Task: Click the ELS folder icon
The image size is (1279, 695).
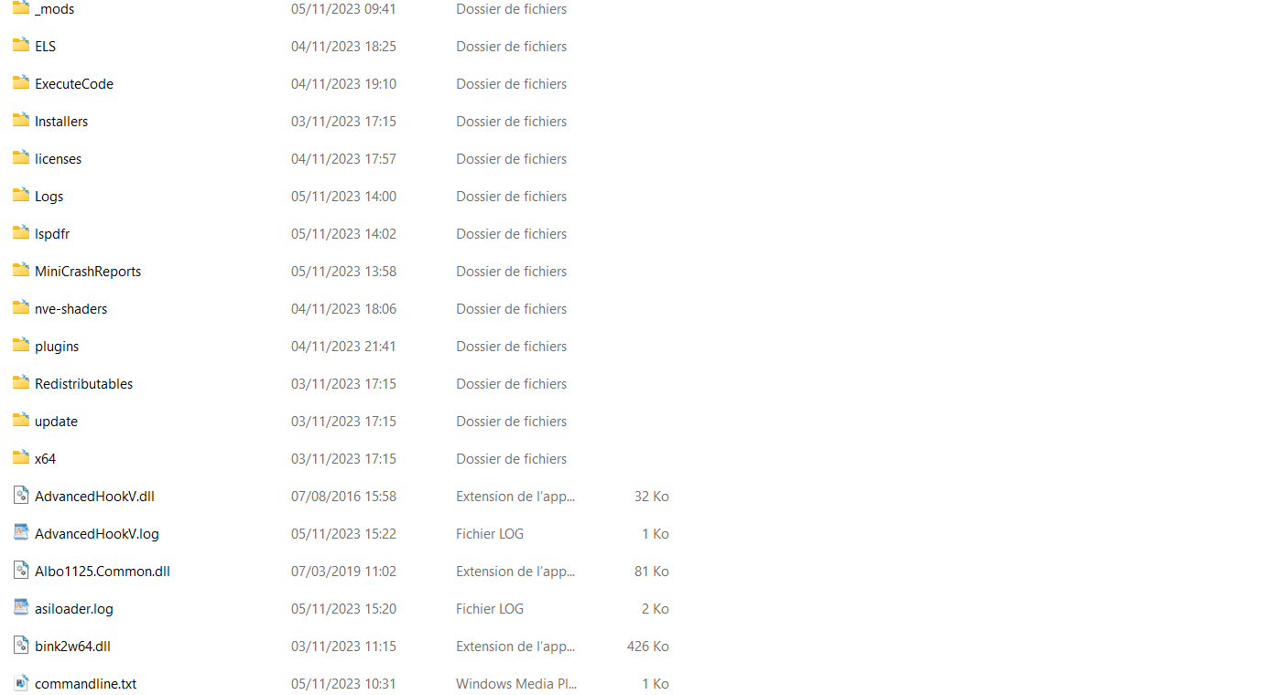Action: pos(21,45)
